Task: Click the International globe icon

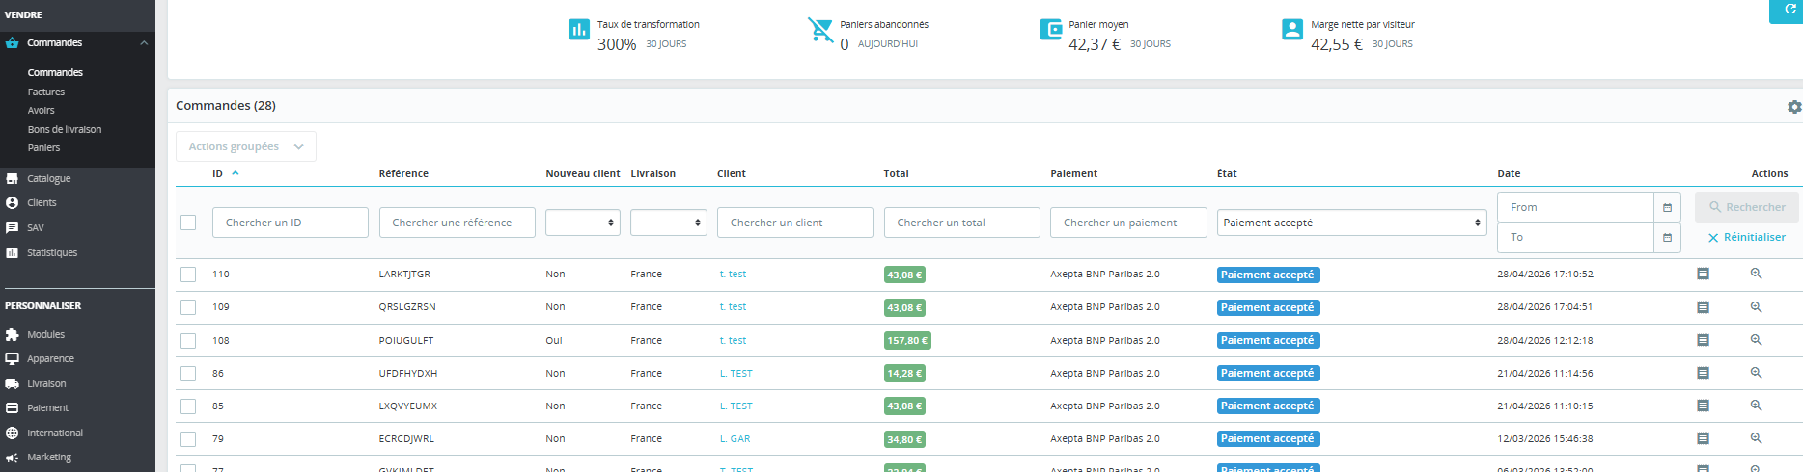Action: [x=12, y=433]
